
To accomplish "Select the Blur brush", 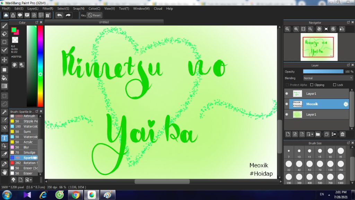I will [24, 147].
